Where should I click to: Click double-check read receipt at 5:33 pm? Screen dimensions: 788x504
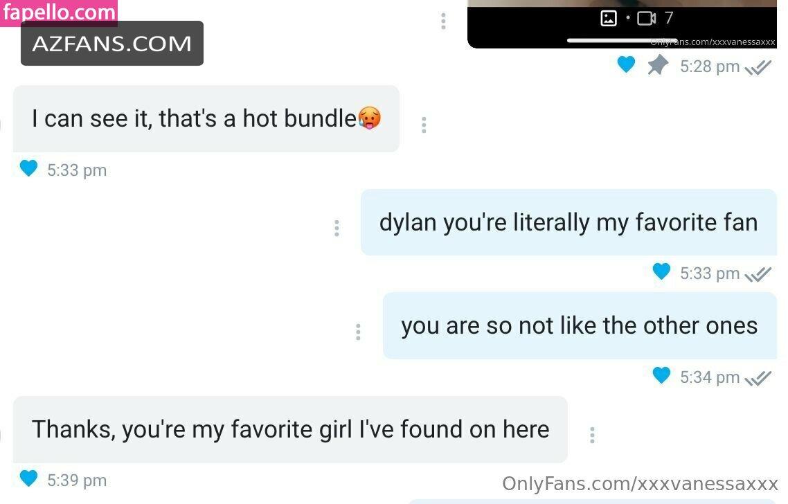758,274
